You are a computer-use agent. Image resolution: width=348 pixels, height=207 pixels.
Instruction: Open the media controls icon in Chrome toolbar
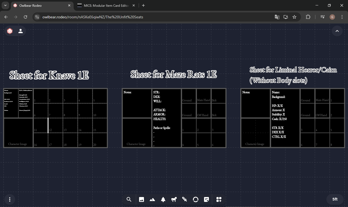(x=323, y=17)
